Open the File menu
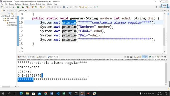 [2, 4]
